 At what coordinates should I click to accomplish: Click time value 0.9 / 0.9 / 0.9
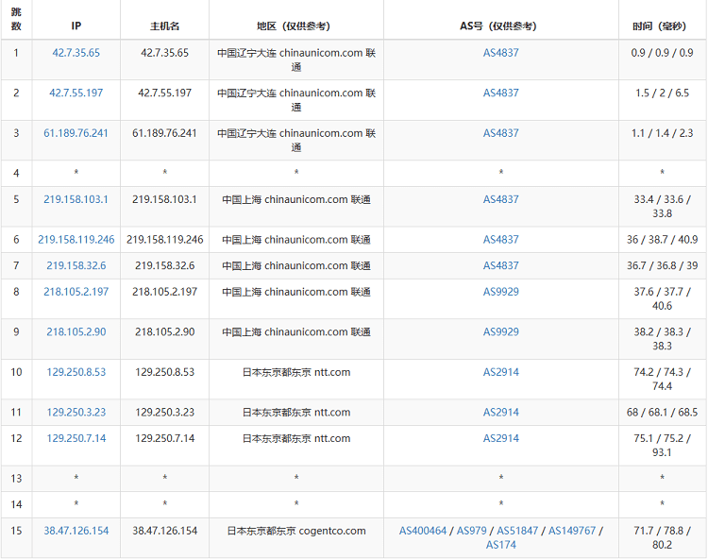662,53
